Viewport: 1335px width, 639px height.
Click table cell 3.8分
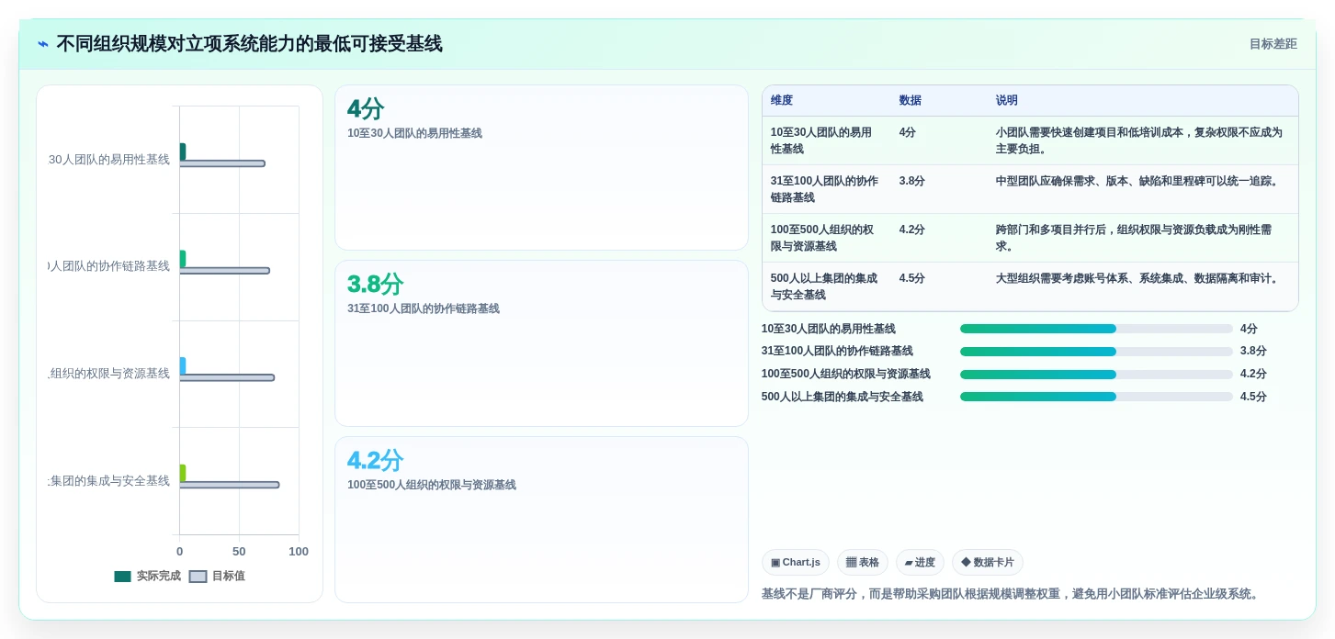(911, 182)
